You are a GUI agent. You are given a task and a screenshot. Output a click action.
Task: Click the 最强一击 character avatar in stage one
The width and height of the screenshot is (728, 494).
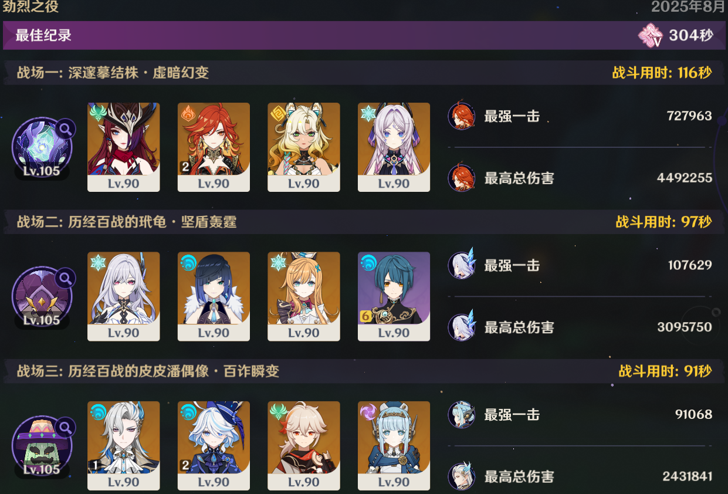pos(462,116)
